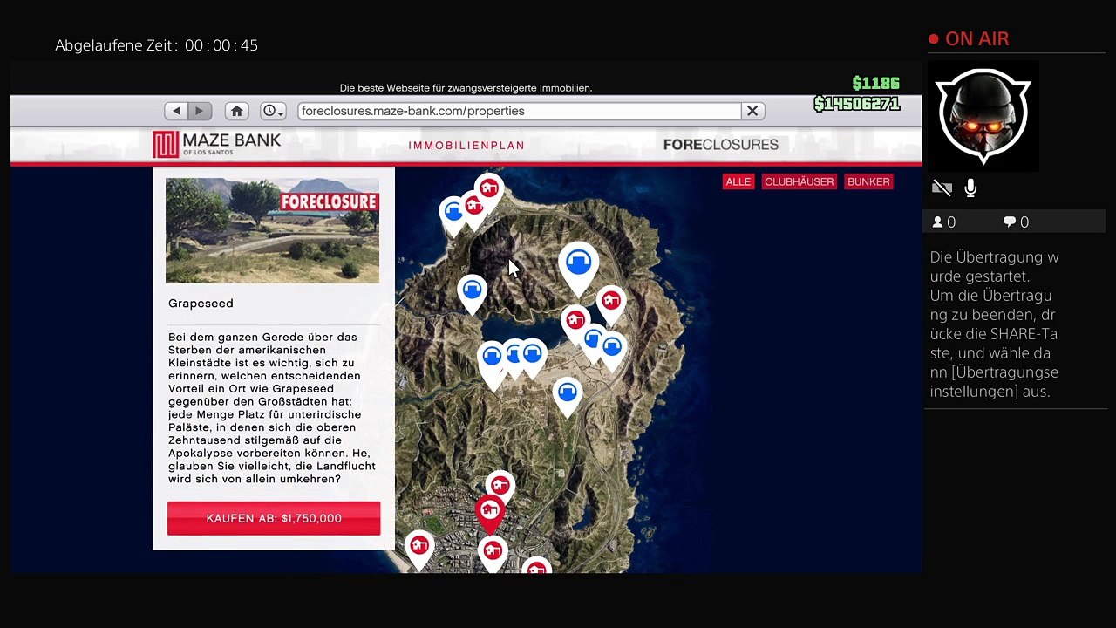Click the Grapeseed description paragraph

pos(273,408)
